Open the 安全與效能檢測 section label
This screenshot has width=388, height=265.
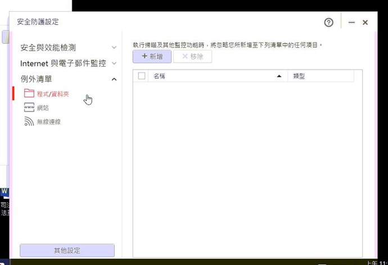[x=48, y=48]
